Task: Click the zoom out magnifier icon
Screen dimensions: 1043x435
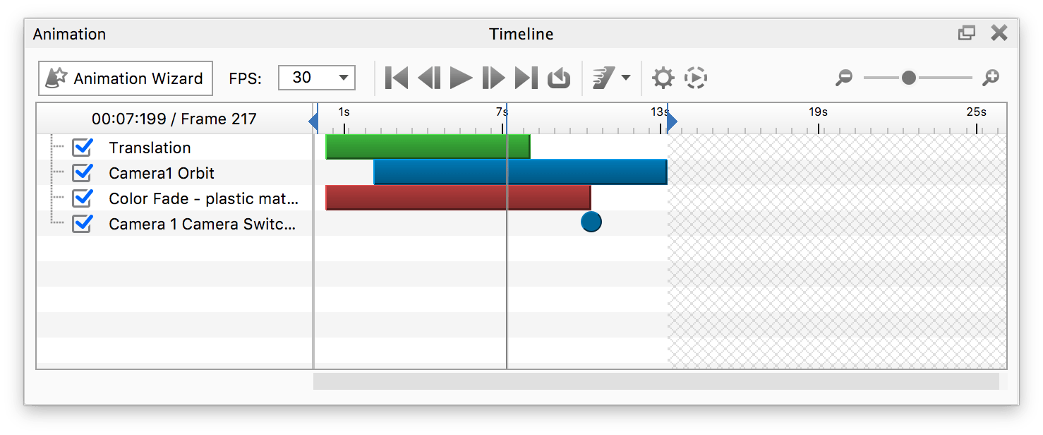Action: [843, 78]
